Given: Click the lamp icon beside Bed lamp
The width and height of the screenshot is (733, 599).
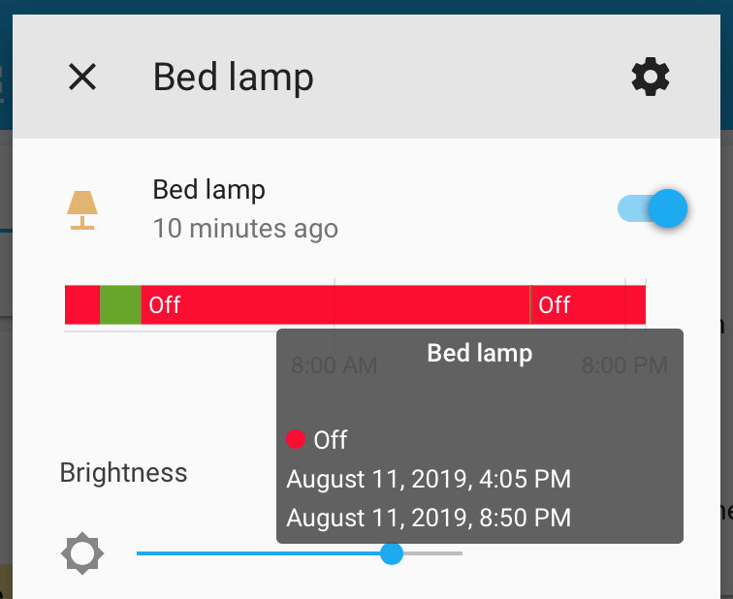Looking at the screenshot, I should pos(82,209).
